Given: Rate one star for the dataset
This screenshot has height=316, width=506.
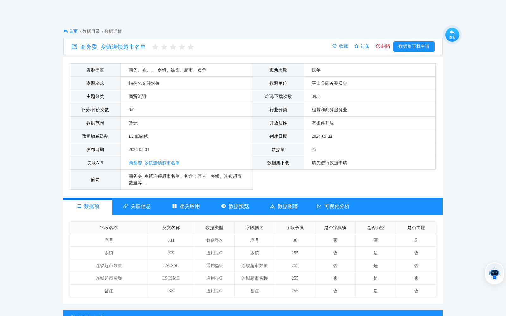Looking at the screenshot, I should pos(155,47).
